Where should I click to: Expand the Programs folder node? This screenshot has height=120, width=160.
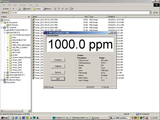point(8,50)
